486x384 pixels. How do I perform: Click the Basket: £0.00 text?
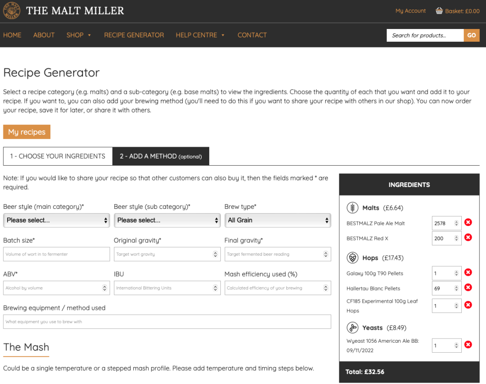click(462, 11)
